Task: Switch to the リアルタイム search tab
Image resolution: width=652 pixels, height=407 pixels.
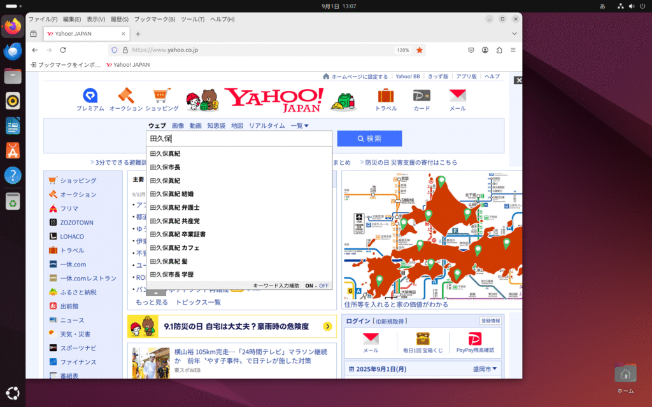Action: click(x=267, y=125)
